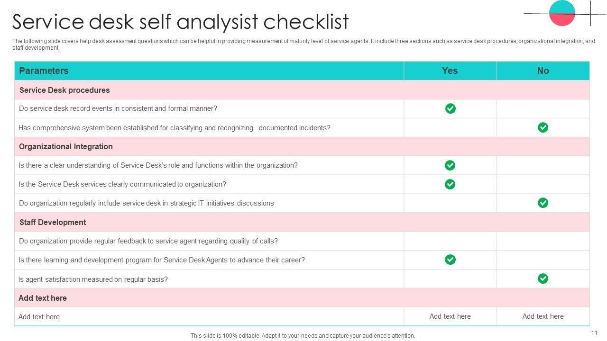Select the empty Yes cell for regular feedback
The width and height of the screenshot is (607, 341).
click(450, 241)
